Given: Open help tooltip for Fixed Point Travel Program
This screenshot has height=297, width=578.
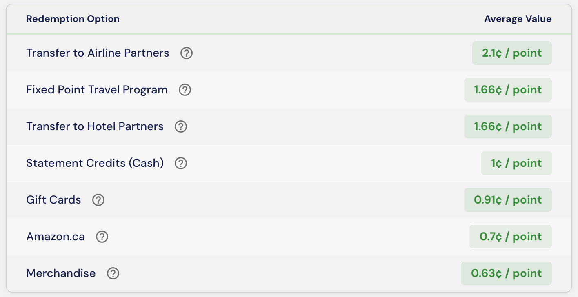Looking at the screenshot, I should (185, 90).
